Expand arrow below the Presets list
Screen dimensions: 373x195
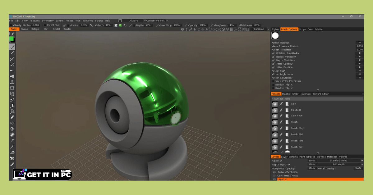pos(318,153)
